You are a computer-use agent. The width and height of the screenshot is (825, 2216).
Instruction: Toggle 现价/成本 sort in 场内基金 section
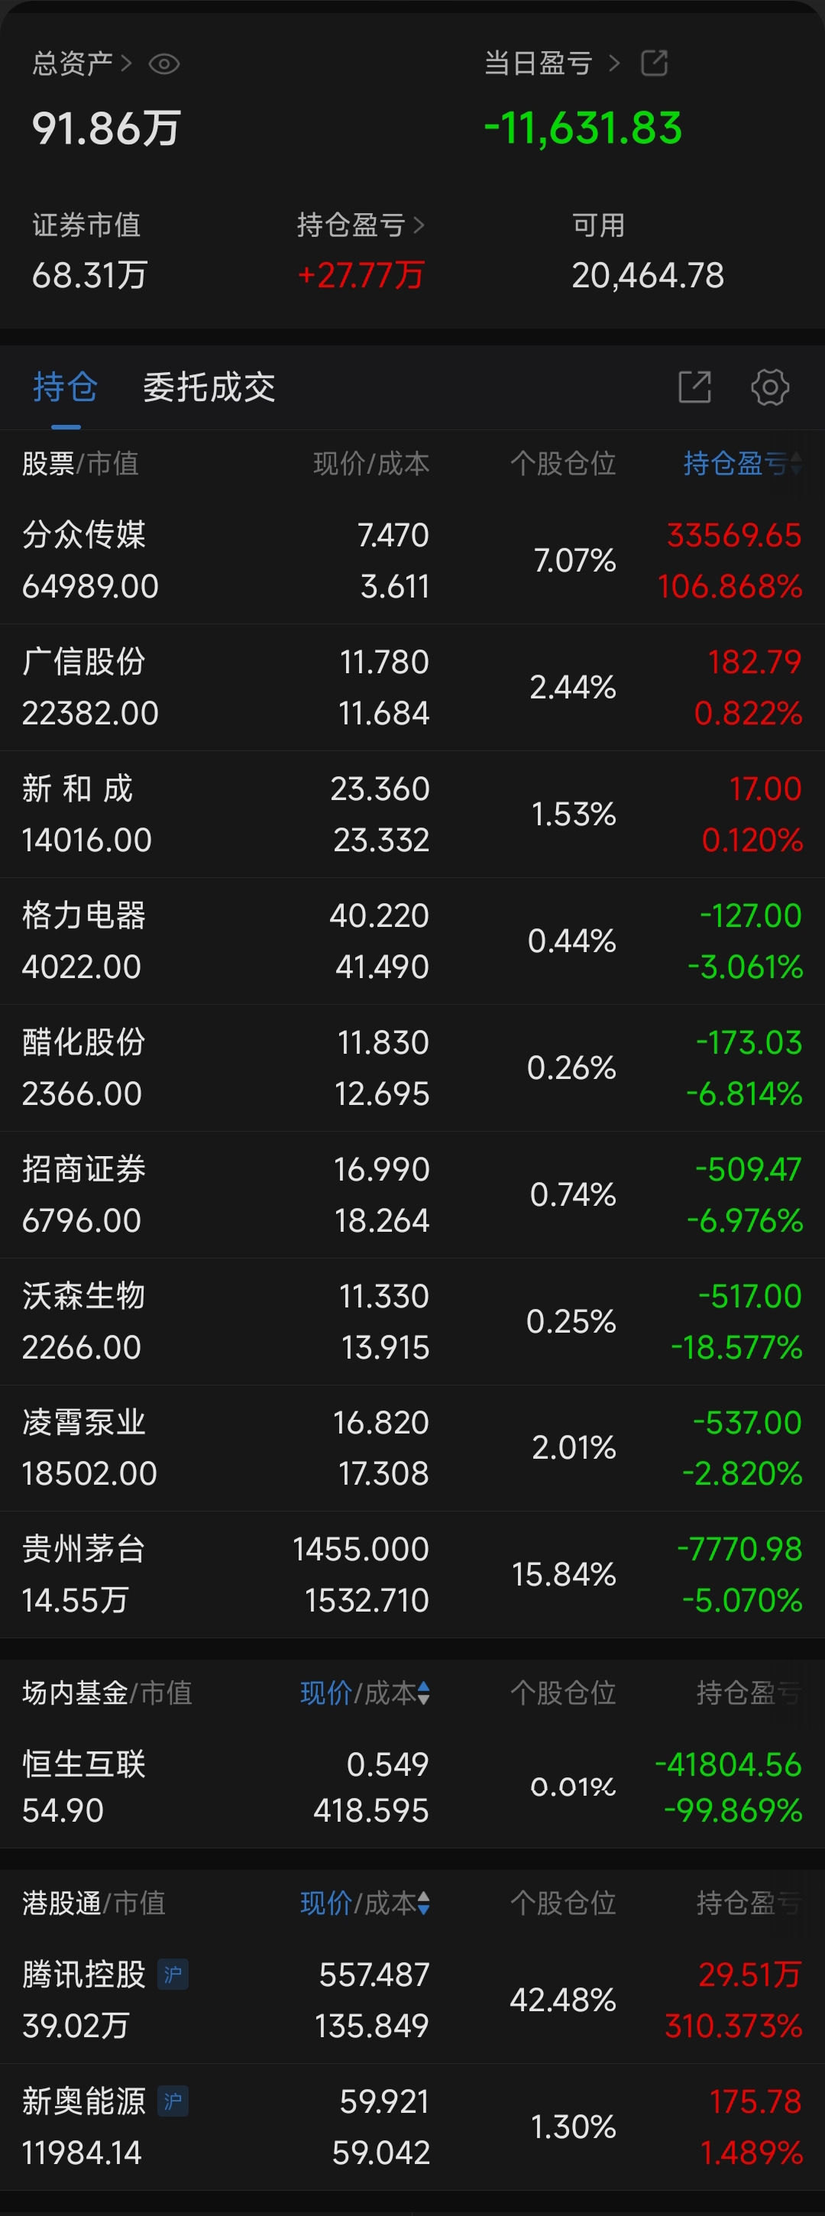pyautogui.click(x=364, y=1693)
